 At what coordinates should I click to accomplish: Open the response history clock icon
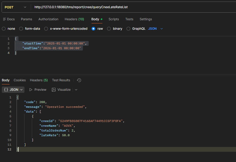[79, 80]
